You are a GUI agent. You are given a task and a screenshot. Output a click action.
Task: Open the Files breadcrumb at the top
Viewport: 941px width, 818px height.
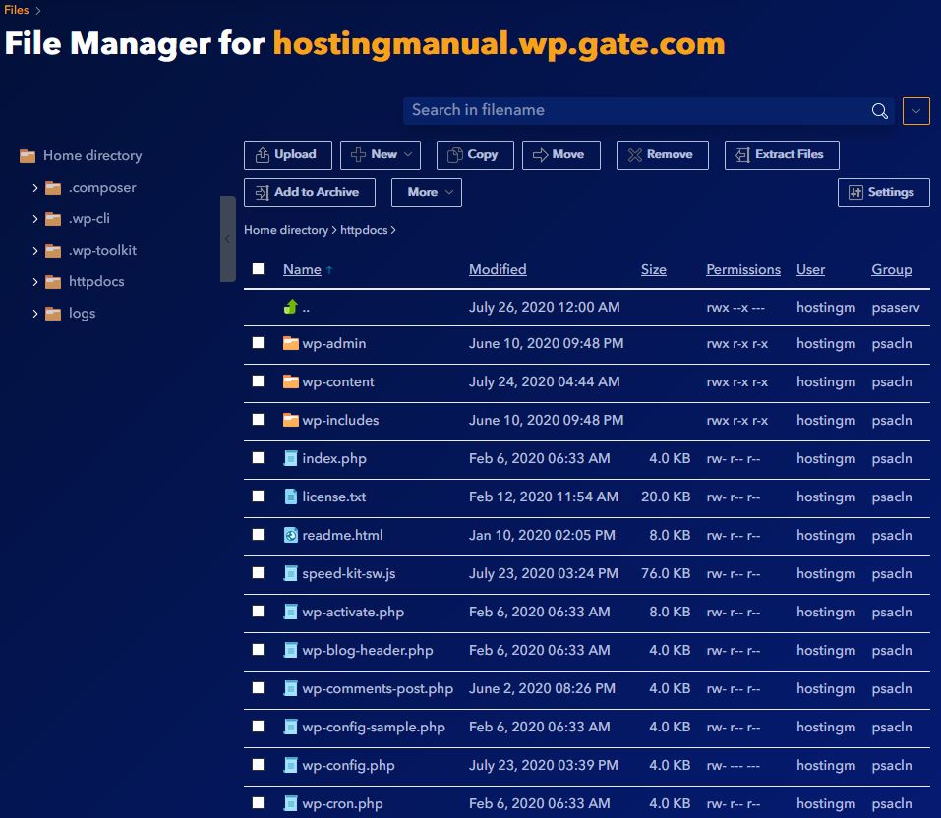click(x=16, y=10)
